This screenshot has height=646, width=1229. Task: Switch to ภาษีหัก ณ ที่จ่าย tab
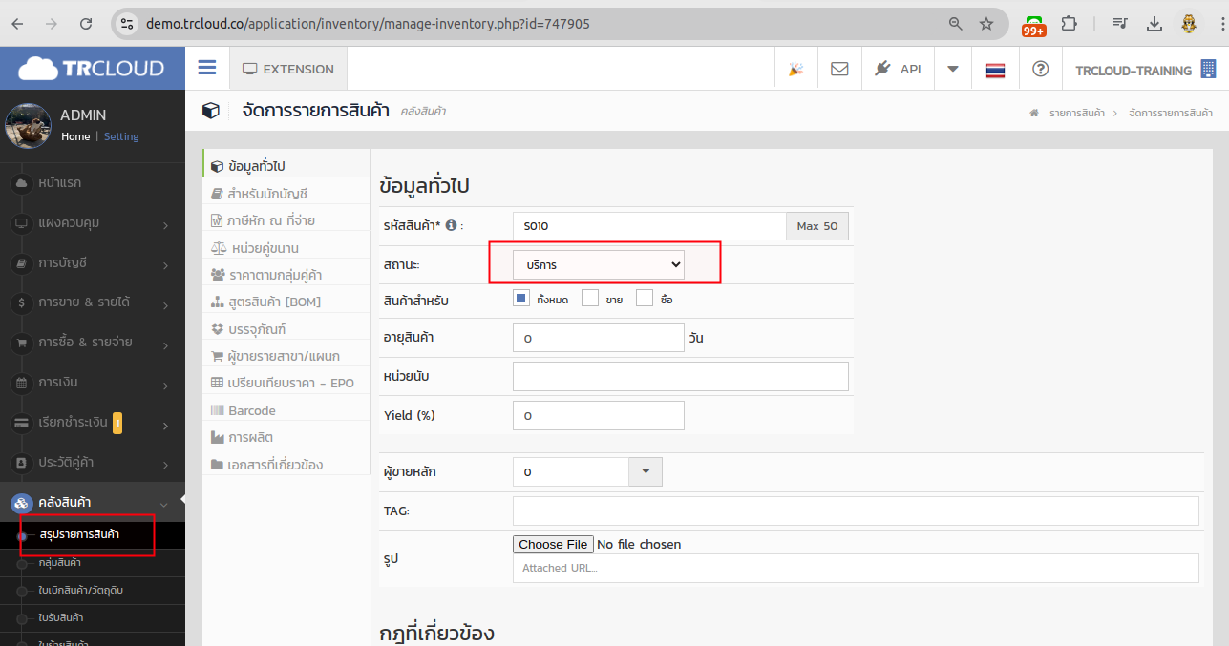tap(286, 220)
